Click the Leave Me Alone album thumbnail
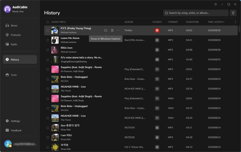This screenshot has width=241, height=152. pos(55,40)
